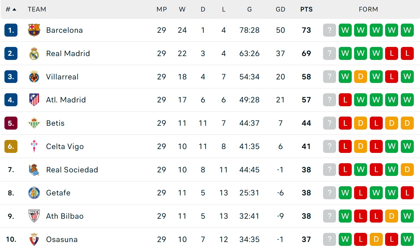Open the Getafe club badge
This screenshot has height=250, width=420.
coord(34,193)
